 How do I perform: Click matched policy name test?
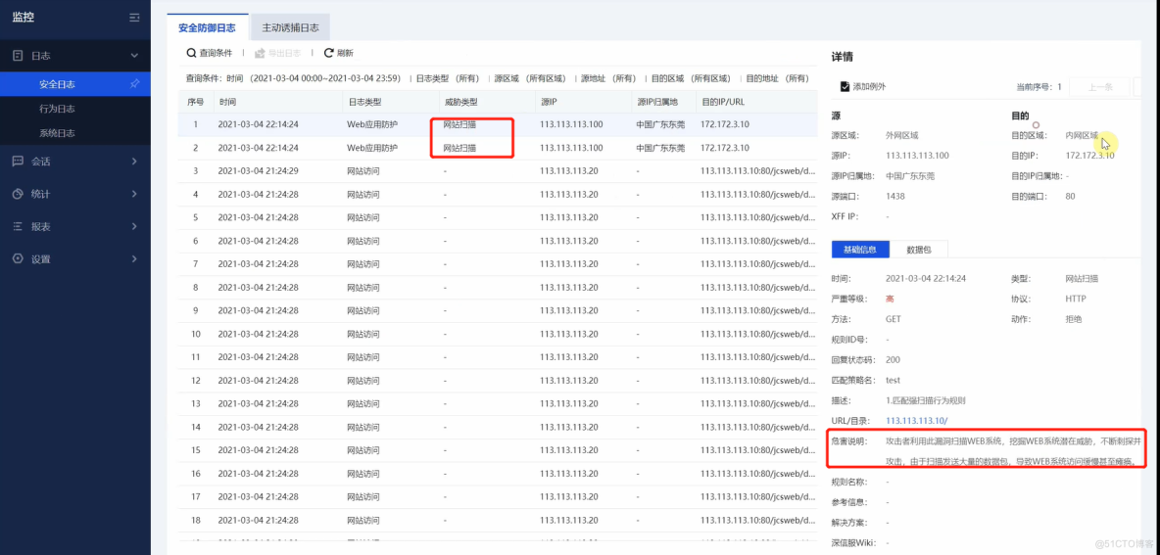[893, 380]
